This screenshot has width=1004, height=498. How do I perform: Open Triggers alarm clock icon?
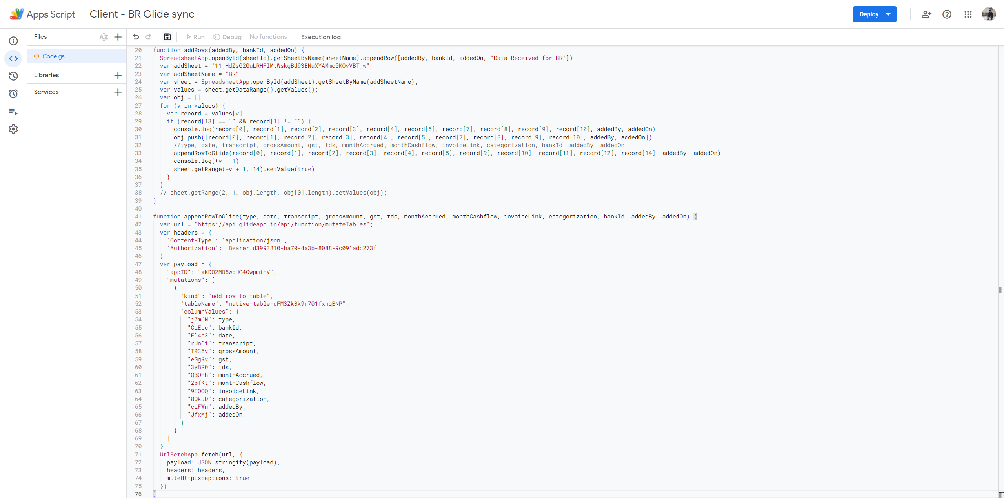tap(13, 94)
